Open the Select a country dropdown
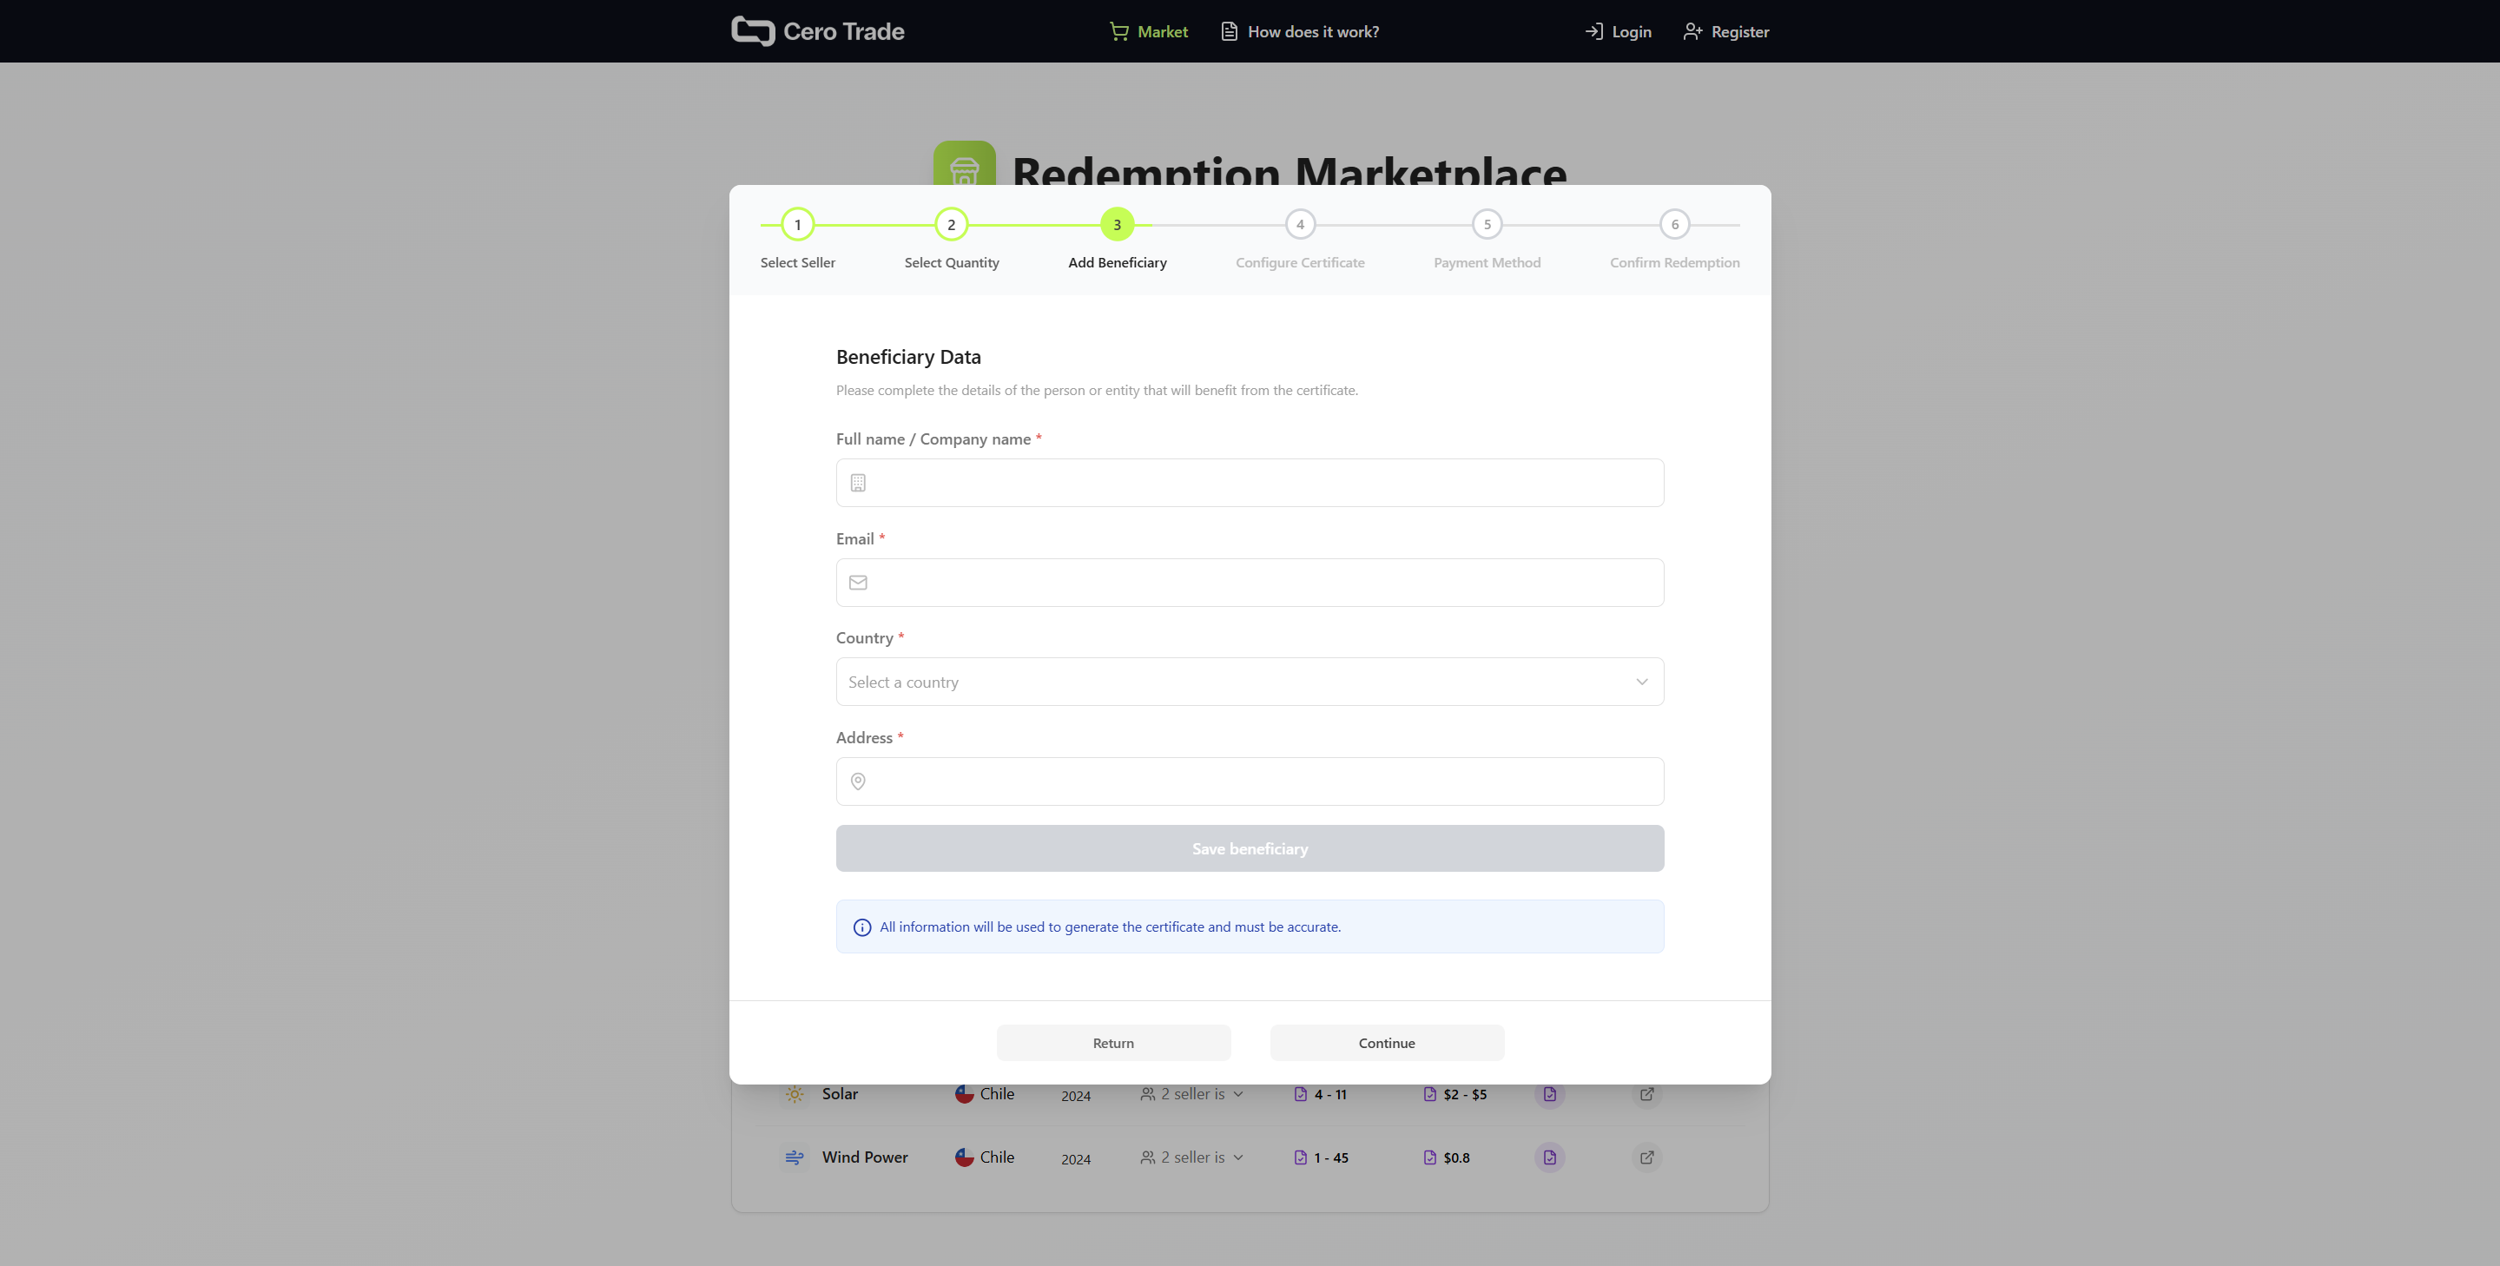 pyautogui.click(x=1250, y=682)
